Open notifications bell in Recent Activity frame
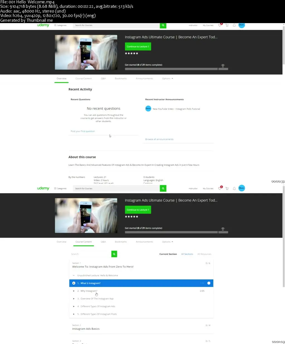 tap(234, 25)
